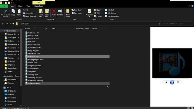The height and width of the screenshot is (109, 194).
Task: Go Back with the back arrow
Action: pyautogui.click(x=3, y=24)
